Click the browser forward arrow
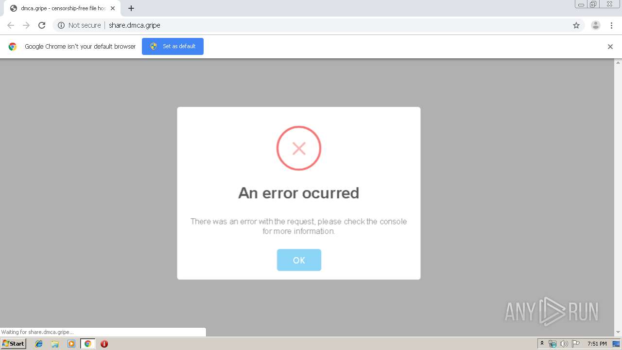Image resolution: width=622 pixels, height=350 pixels. [26, 25]
